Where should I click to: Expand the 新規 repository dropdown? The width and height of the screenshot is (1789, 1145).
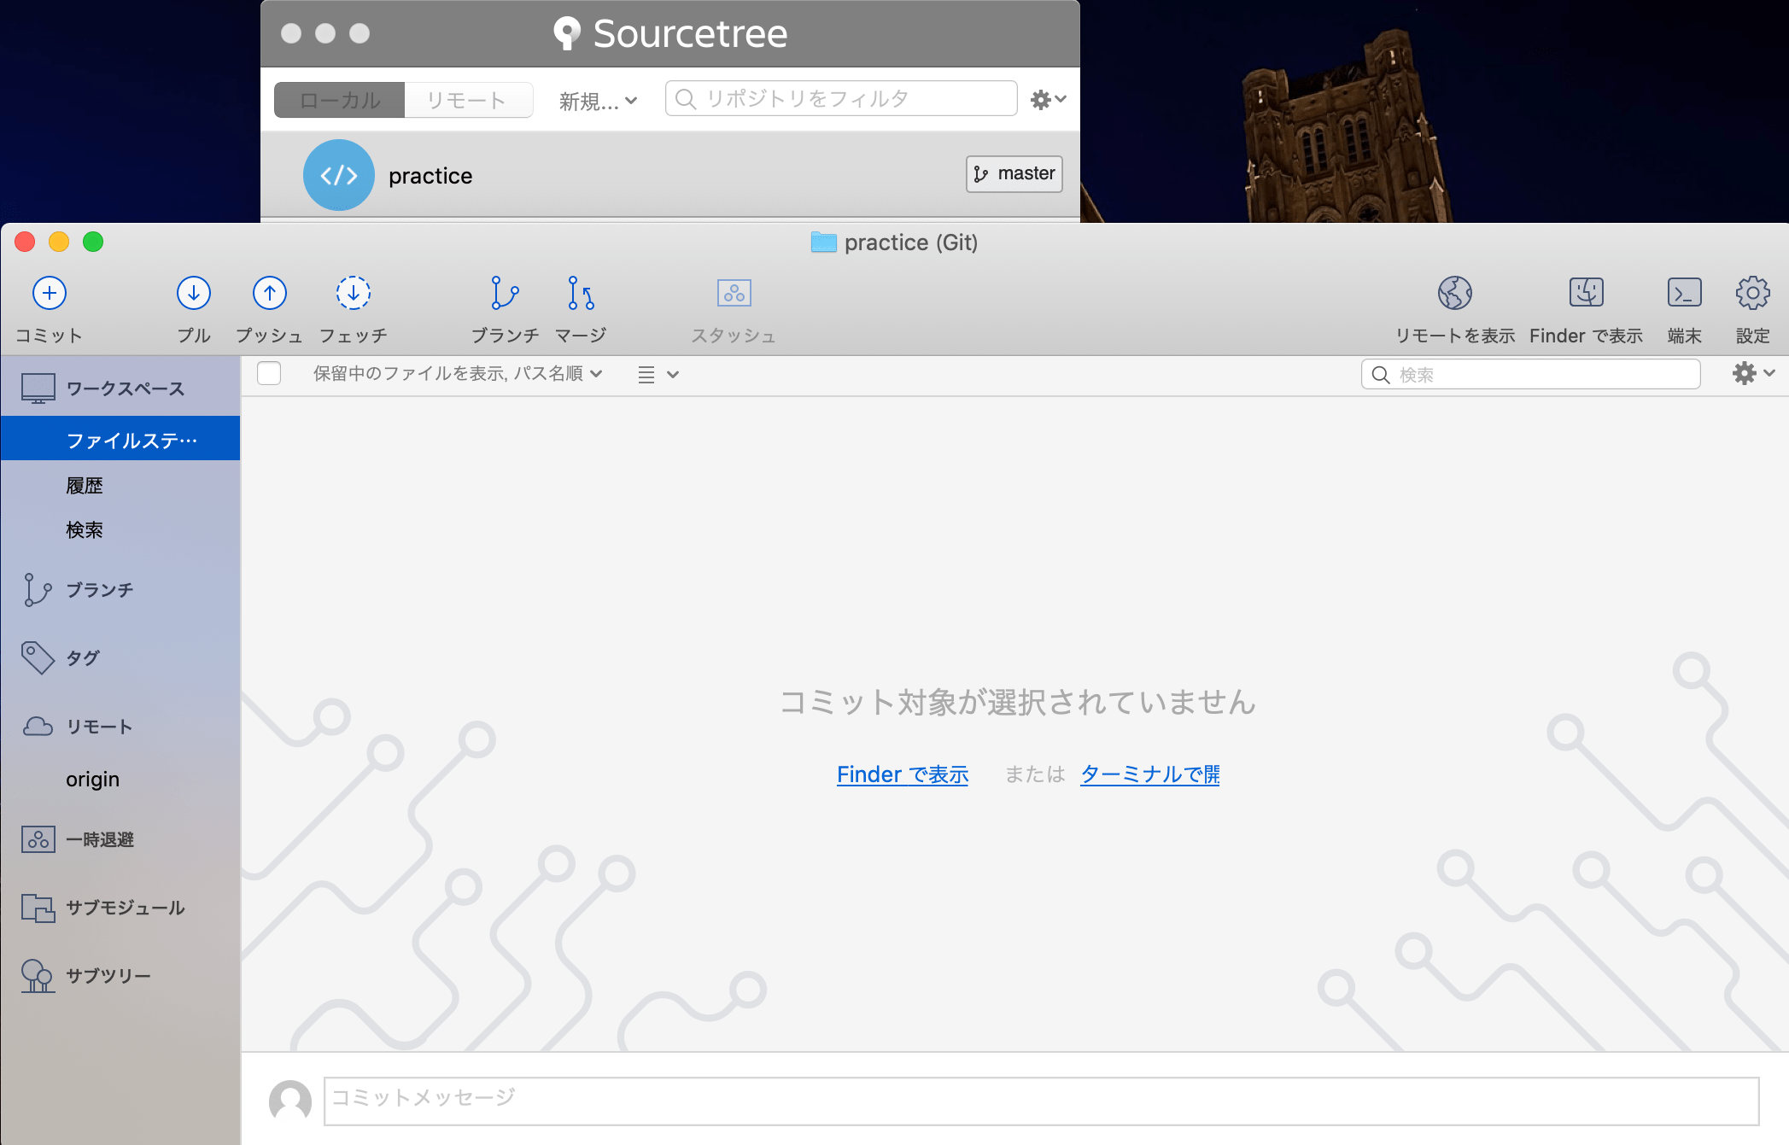597,100
